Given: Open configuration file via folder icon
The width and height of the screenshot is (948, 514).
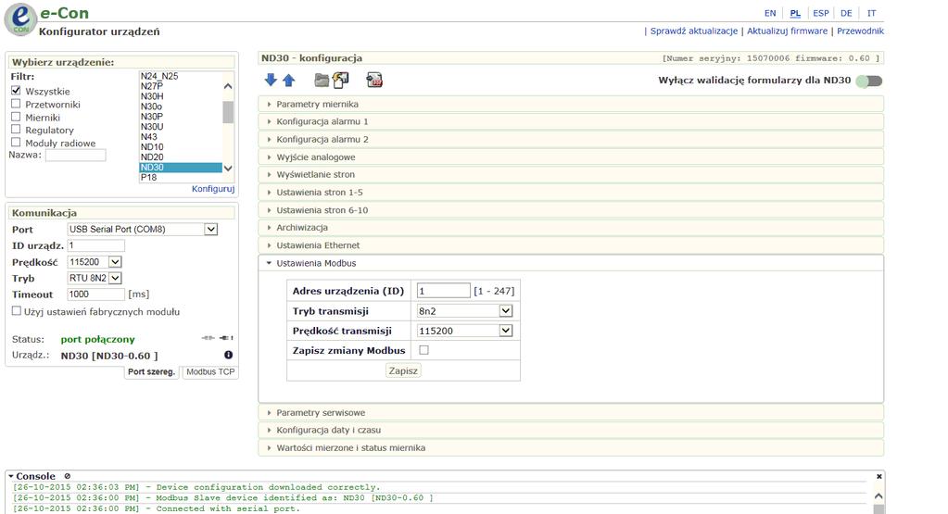Looking at the screenshot, I should click(322, 80).
